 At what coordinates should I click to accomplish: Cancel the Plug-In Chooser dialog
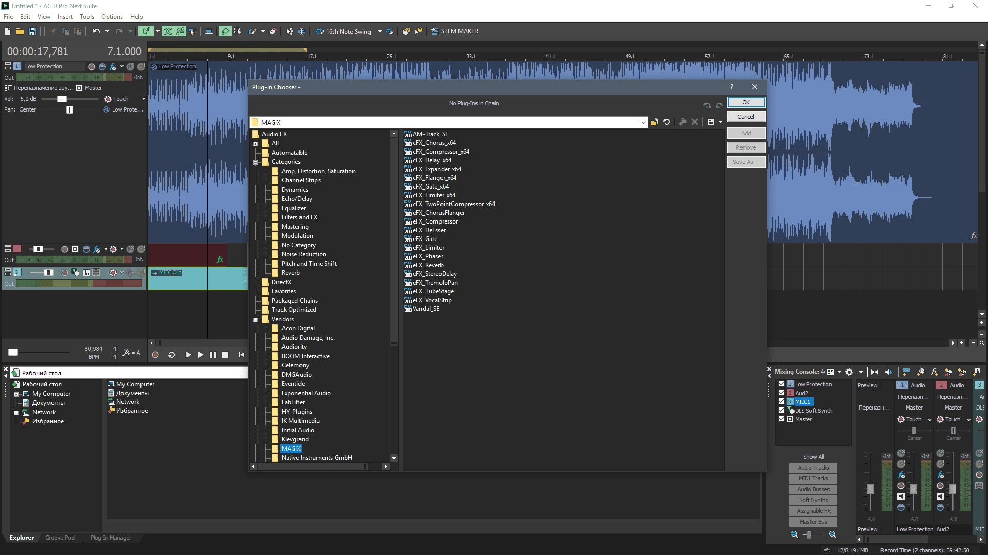(746, 117)
